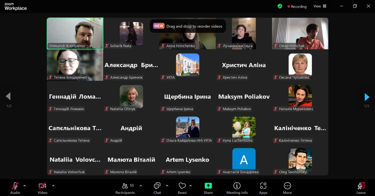The height and width of the screenshot is (196, 375).
Task: Expand the Chat options arrow
Action: click(167, 185)
